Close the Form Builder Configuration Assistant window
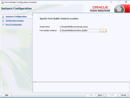 [x=126, y=2]
